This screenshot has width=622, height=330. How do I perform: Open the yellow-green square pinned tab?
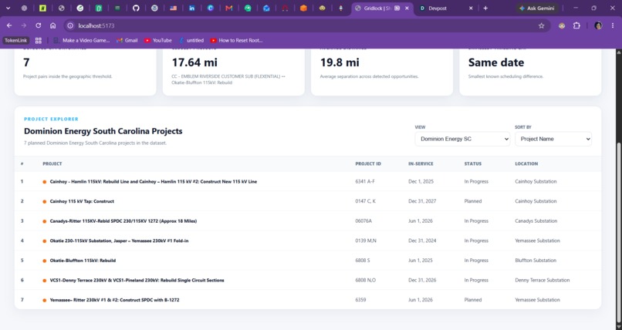pos(43,8)
